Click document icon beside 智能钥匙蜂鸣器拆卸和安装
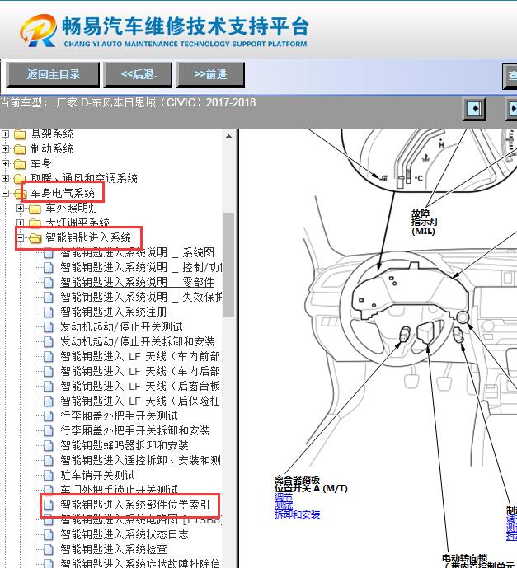 [48, 445]
